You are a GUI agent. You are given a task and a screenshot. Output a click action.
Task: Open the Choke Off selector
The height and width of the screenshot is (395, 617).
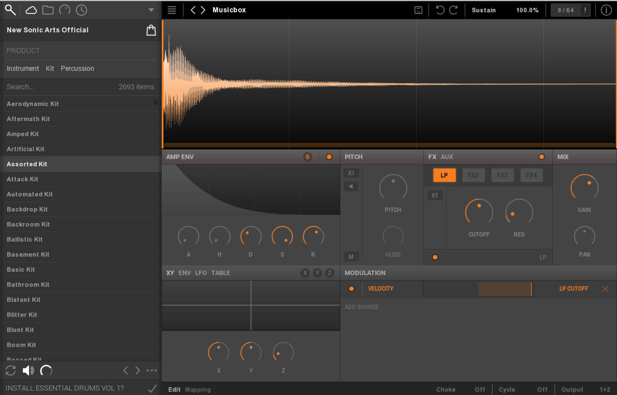[x=461, y=389]
